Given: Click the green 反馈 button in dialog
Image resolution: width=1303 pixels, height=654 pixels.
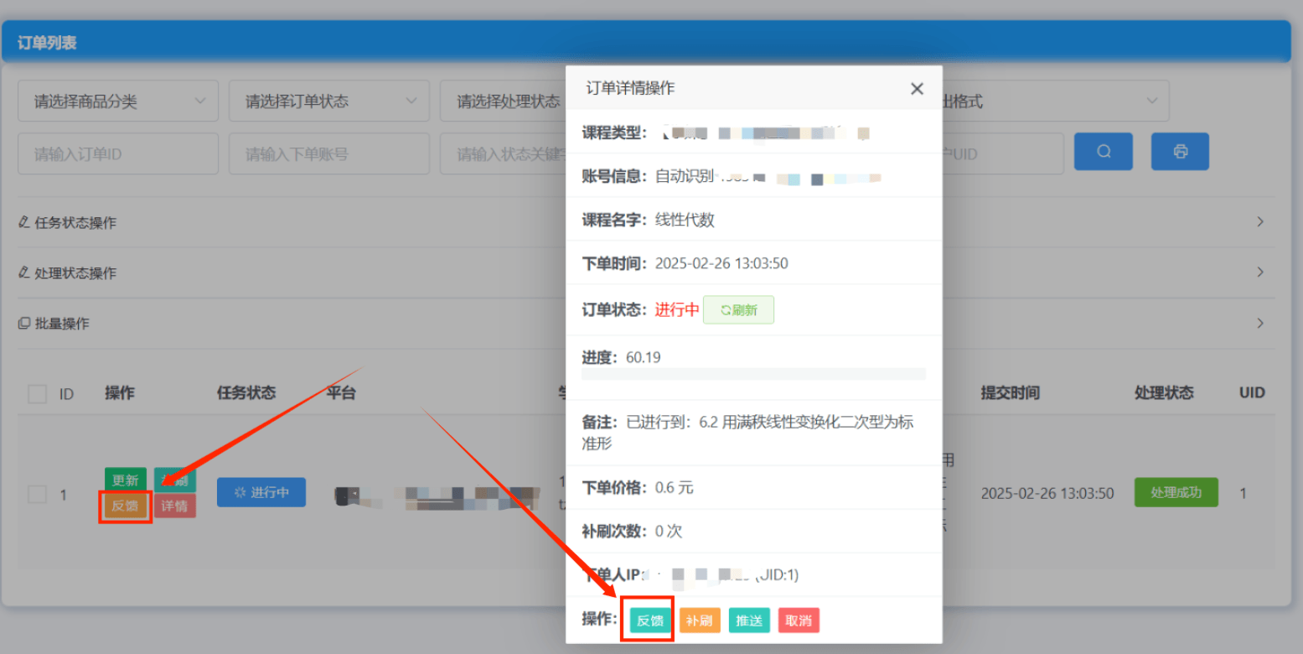Looking at the screenshot, I should click(x=649, y=621).
